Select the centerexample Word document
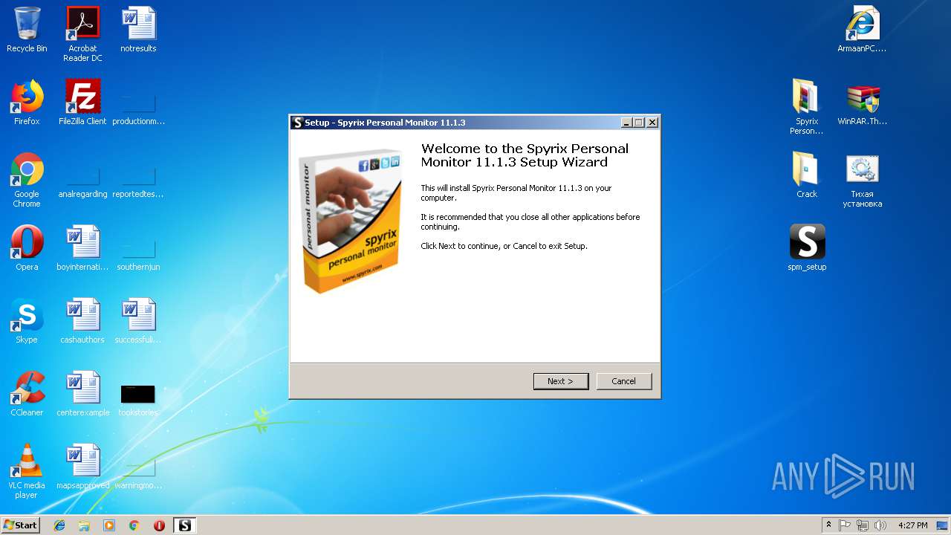951x535 pixels. (x=82, y=394)
